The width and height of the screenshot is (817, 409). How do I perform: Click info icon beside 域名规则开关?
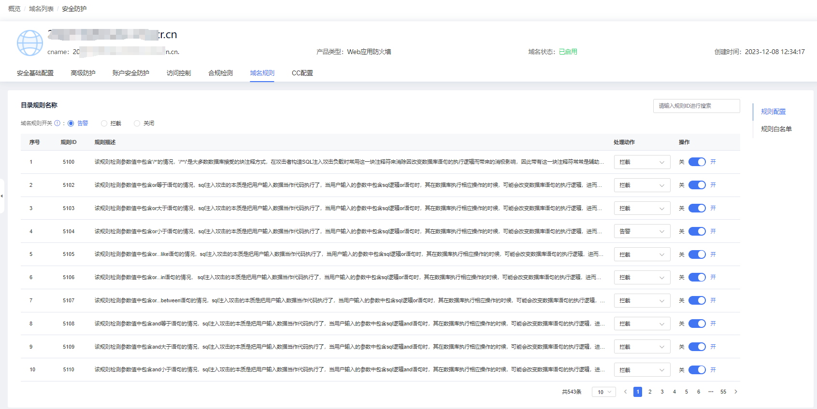click(57, 123)
